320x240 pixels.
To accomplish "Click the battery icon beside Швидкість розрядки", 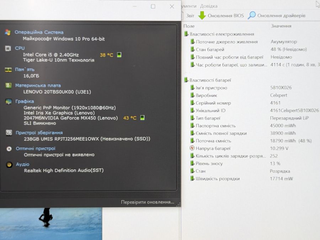I will pos(192,178).
